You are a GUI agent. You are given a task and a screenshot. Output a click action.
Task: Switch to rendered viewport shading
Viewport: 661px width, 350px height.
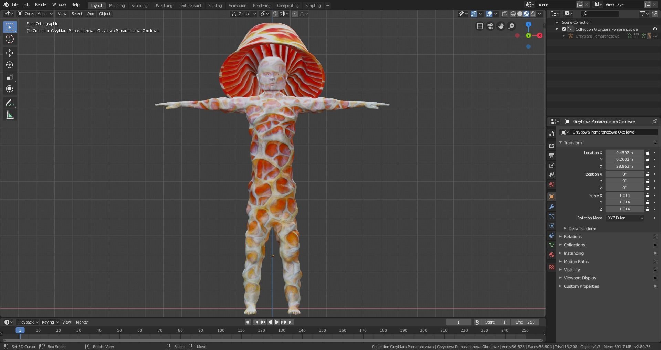[533, 14]
